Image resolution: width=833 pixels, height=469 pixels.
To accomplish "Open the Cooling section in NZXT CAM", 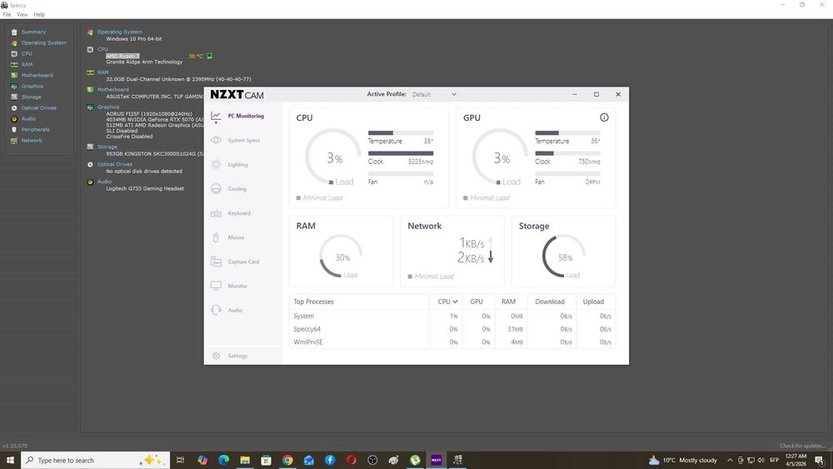I will click(230, 188).
